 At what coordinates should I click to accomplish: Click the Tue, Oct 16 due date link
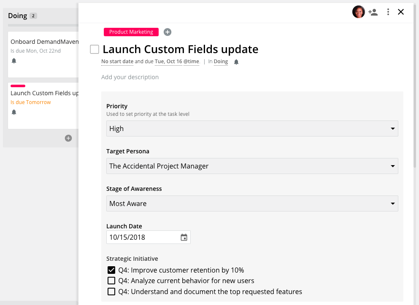(168, 62)
